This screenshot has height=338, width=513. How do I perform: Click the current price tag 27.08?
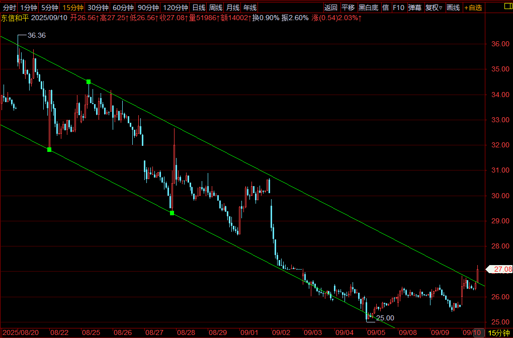click(x=500, y=269)
